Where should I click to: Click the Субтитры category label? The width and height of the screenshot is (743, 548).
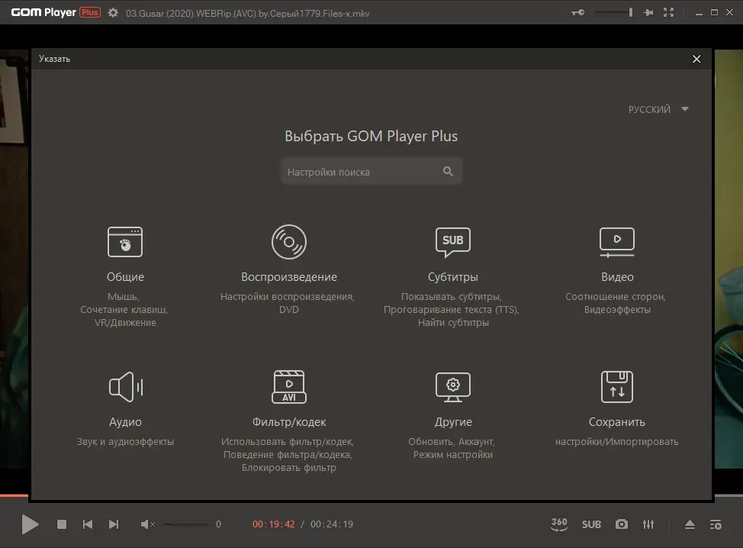[x=453, y=277]
